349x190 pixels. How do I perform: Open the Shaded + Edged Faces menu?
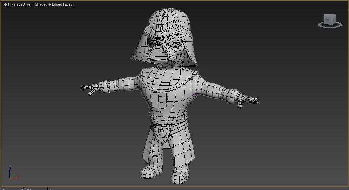tap(54, 4)
